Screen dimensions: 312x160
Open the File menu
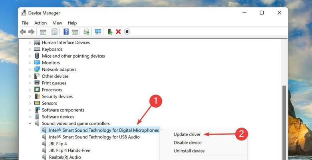click(25, 23)
